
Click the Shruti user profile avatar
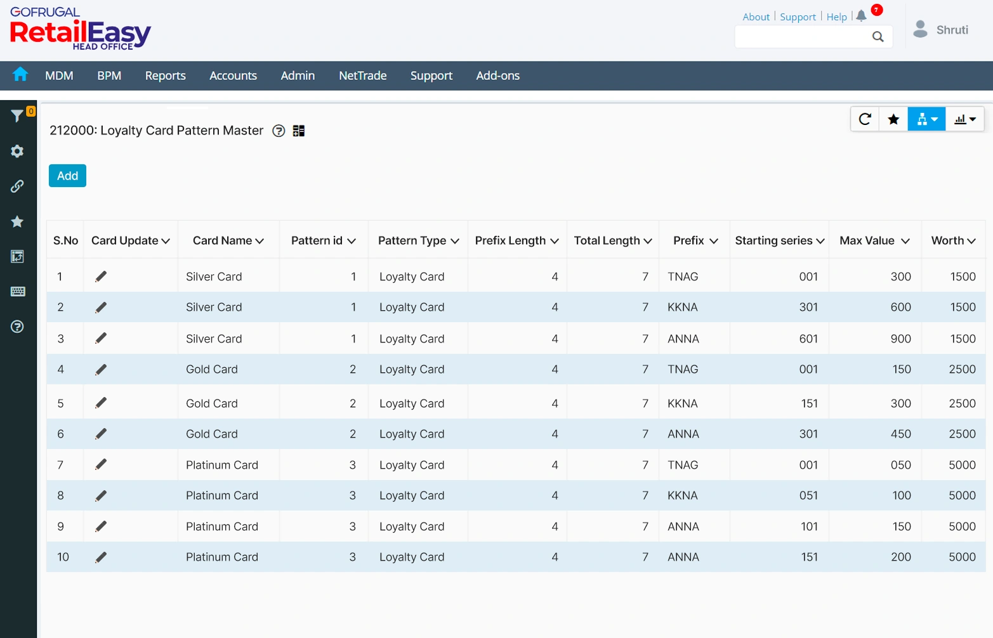click(x=919, y=28)
